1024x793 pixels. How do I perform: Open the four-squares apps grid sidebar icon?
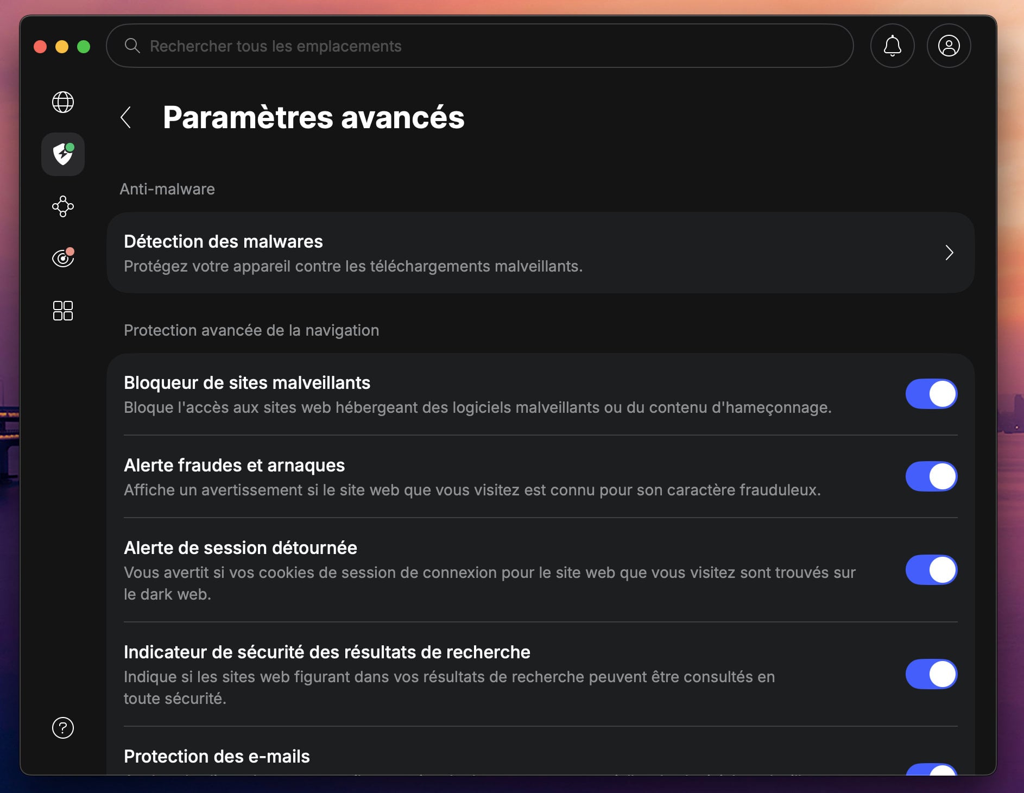pos(63,311)
